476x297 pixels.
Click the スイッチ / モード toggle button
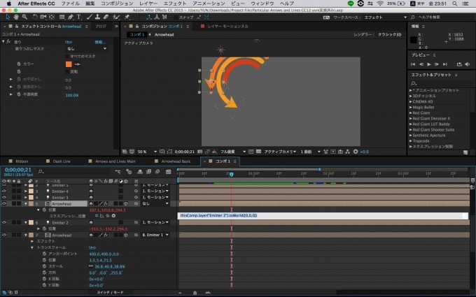108,292
